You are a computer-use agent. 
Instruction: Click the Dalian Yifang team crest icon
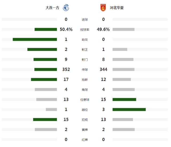tap(66, 8)
